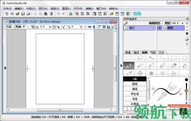Open the layer opacity arrow beside 100 %
The image size is (191, 121).
pos(182,23)
